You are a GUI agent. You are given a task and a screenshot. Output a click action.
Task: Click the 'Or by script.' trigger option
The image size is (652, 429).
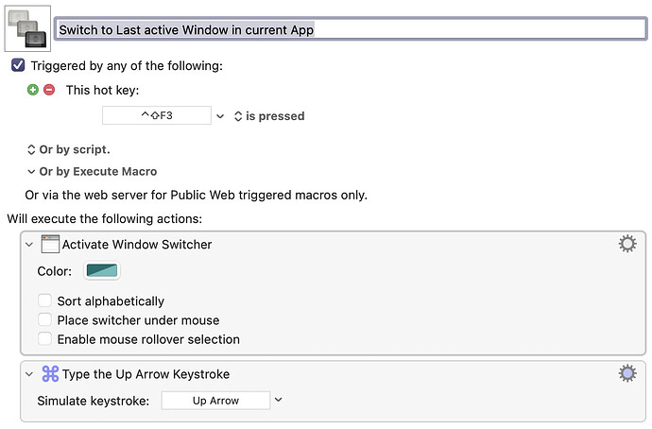68,149
